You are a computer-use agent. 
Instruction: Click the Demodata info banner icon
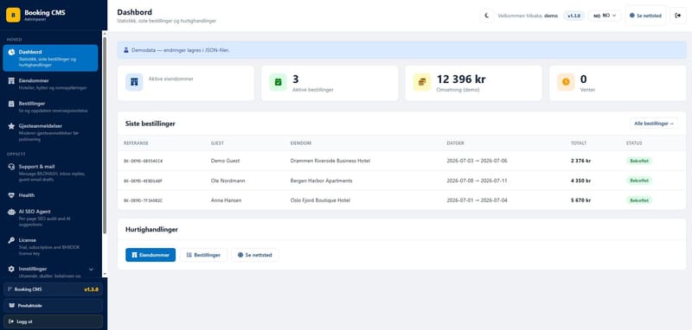(x=125, y=50)
